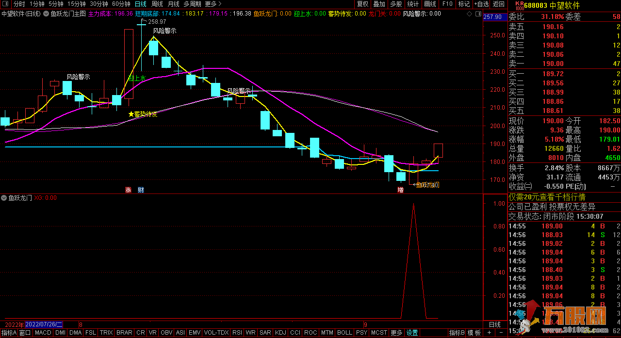
Task: Click the 增 marker below the candlestick chart
Action: tap(401, 190)
